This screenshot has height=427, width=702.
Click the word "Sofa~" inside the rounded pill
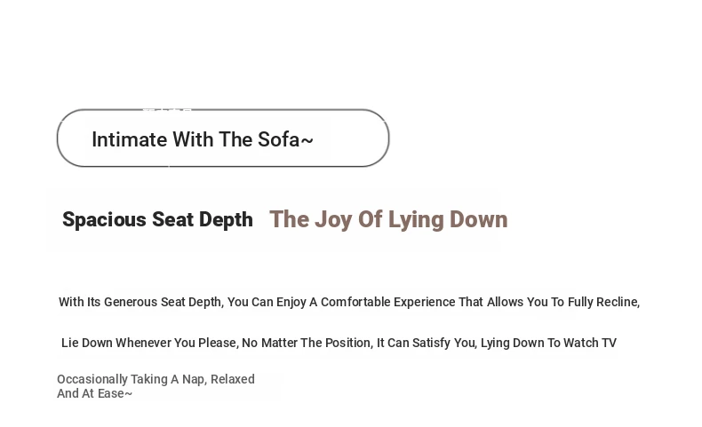click(x=285, y=139)
